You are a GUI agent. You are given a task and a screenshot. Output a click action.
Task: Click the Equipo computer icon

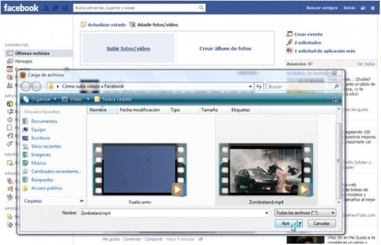(x=25, y=129)
